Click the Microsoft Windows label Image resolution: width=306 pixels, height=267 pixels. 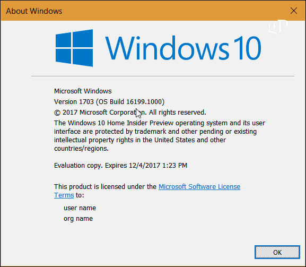pos(83,91)
